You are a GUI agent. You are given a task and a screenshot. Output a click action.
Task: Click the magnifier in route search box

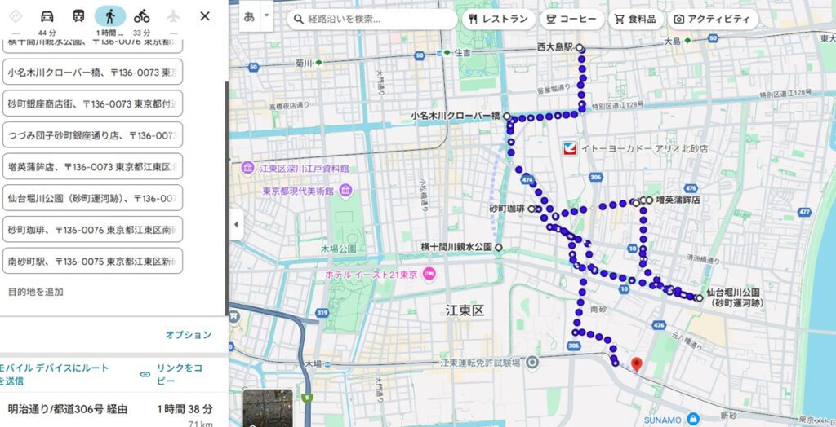301,20
